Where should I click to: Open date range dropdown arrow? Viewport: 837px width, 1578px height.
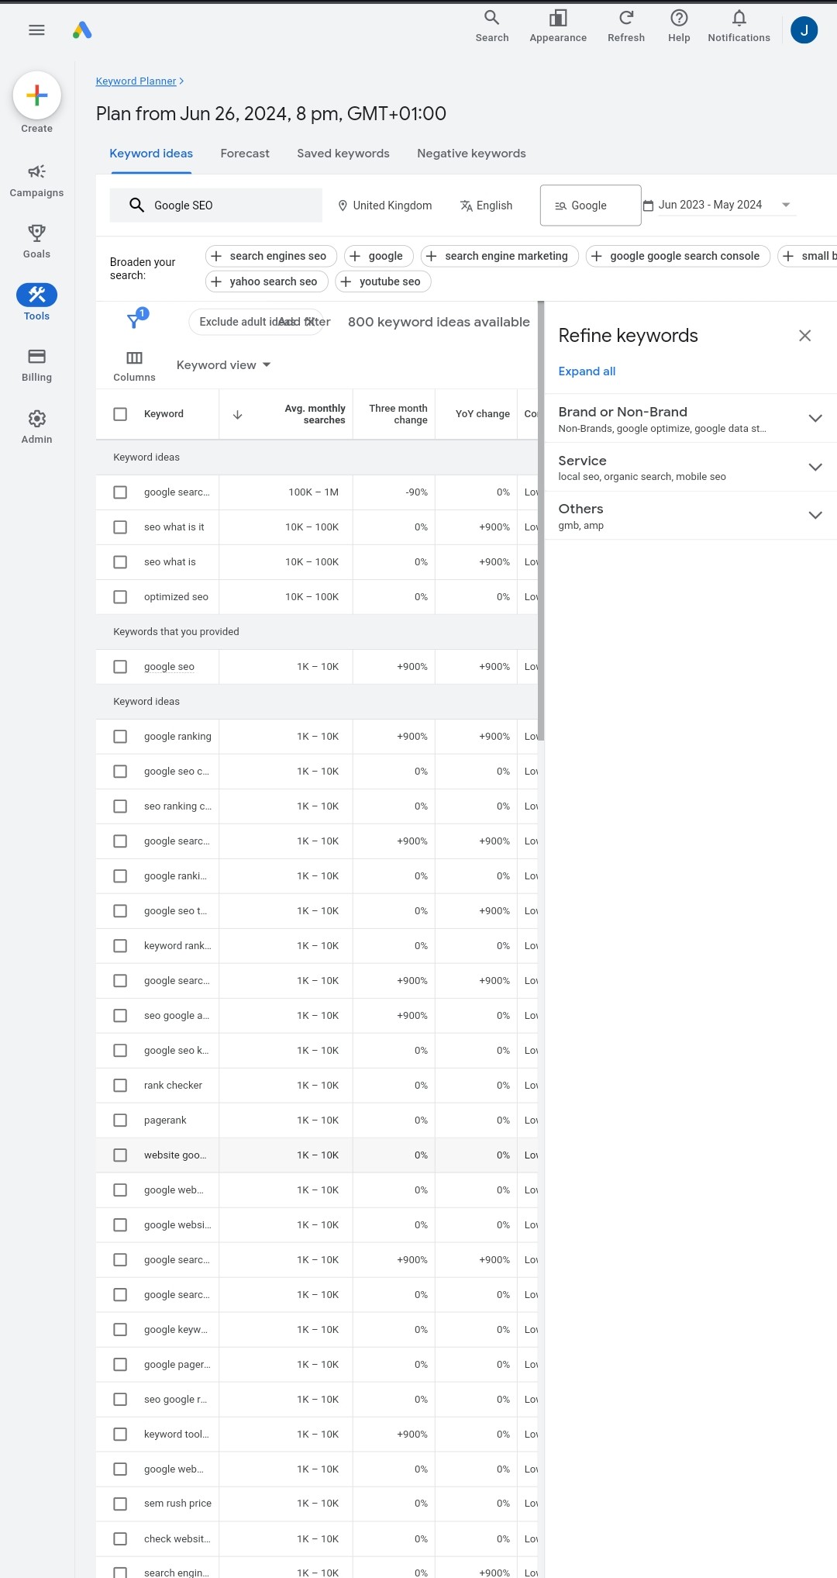tap(786, 205)
